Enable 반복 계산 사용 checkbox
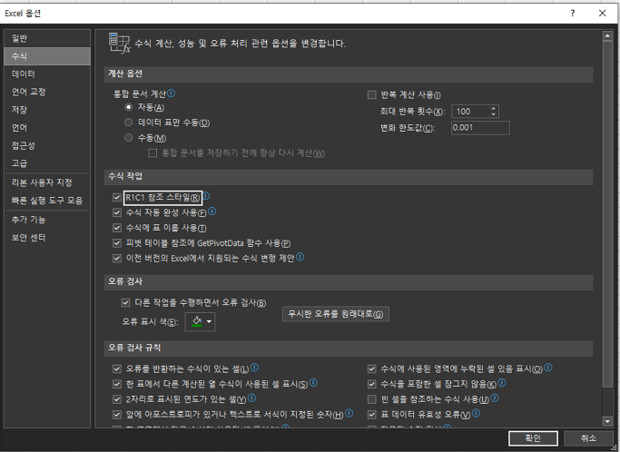Screen dimensions: 620x452 pyautogui.click(x=371, y=95)
